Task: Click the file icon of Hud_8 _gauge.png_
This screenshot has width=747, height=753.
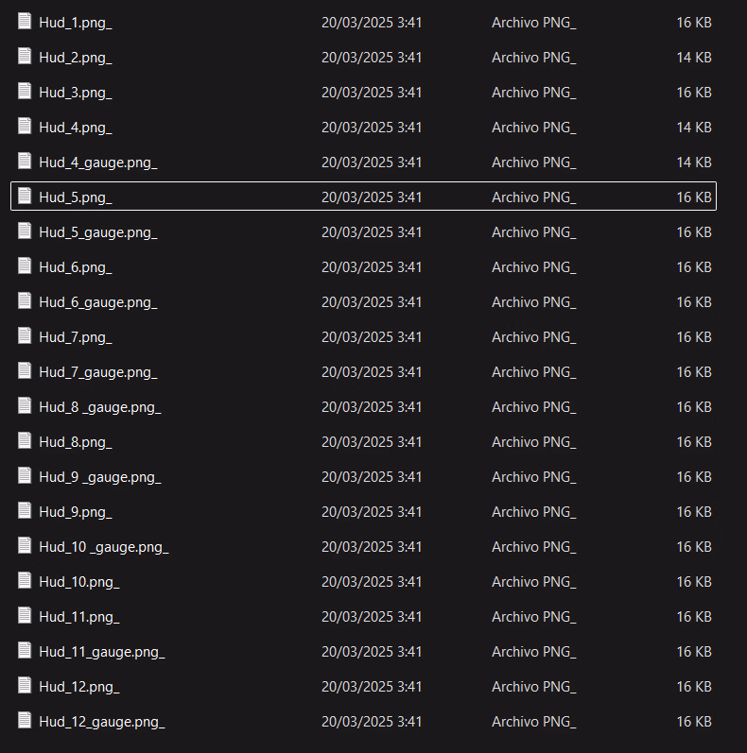Action: [x=25, y=405]
